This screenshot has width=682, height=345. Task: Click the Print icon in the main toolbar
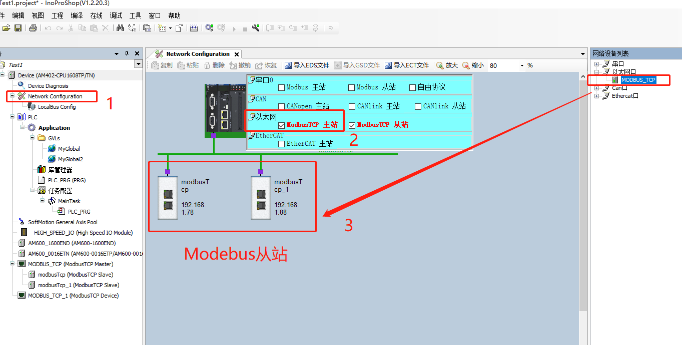coord(33,28)
